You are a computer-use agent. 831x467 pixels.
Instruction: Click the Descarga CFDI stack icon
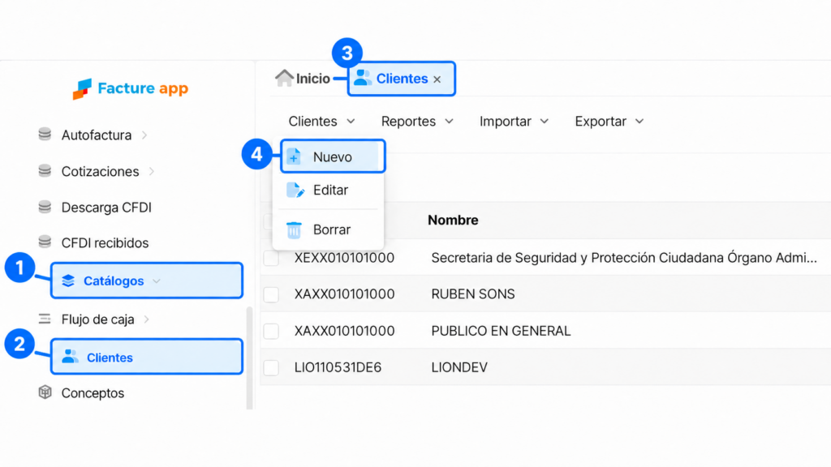[x=45, y=207]
